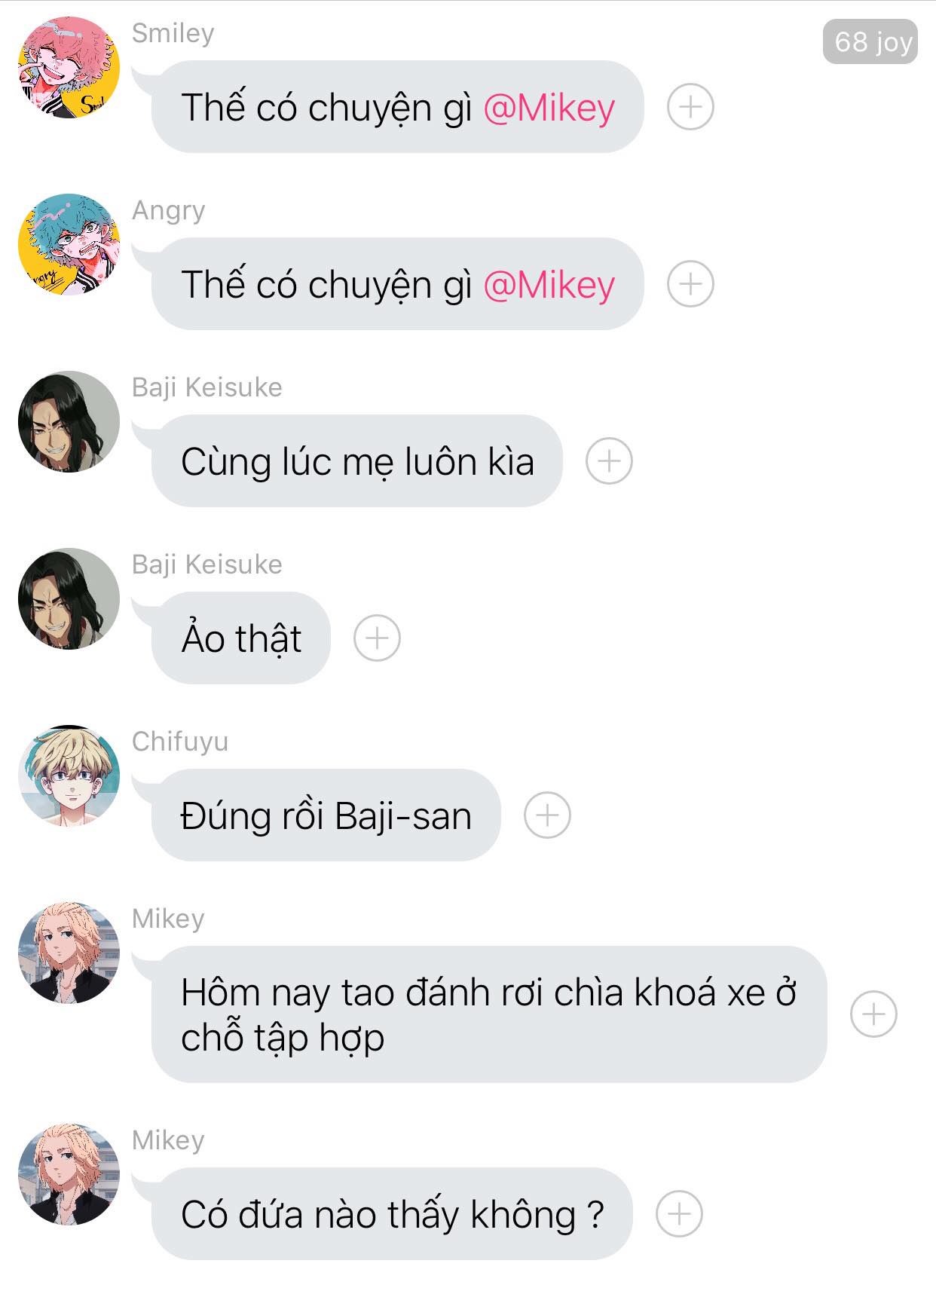This screenshot has height=1291, width=936.
Task: Tap plus icon beside 'Đúng rồi Baji-san'
Action: (547, 815)
